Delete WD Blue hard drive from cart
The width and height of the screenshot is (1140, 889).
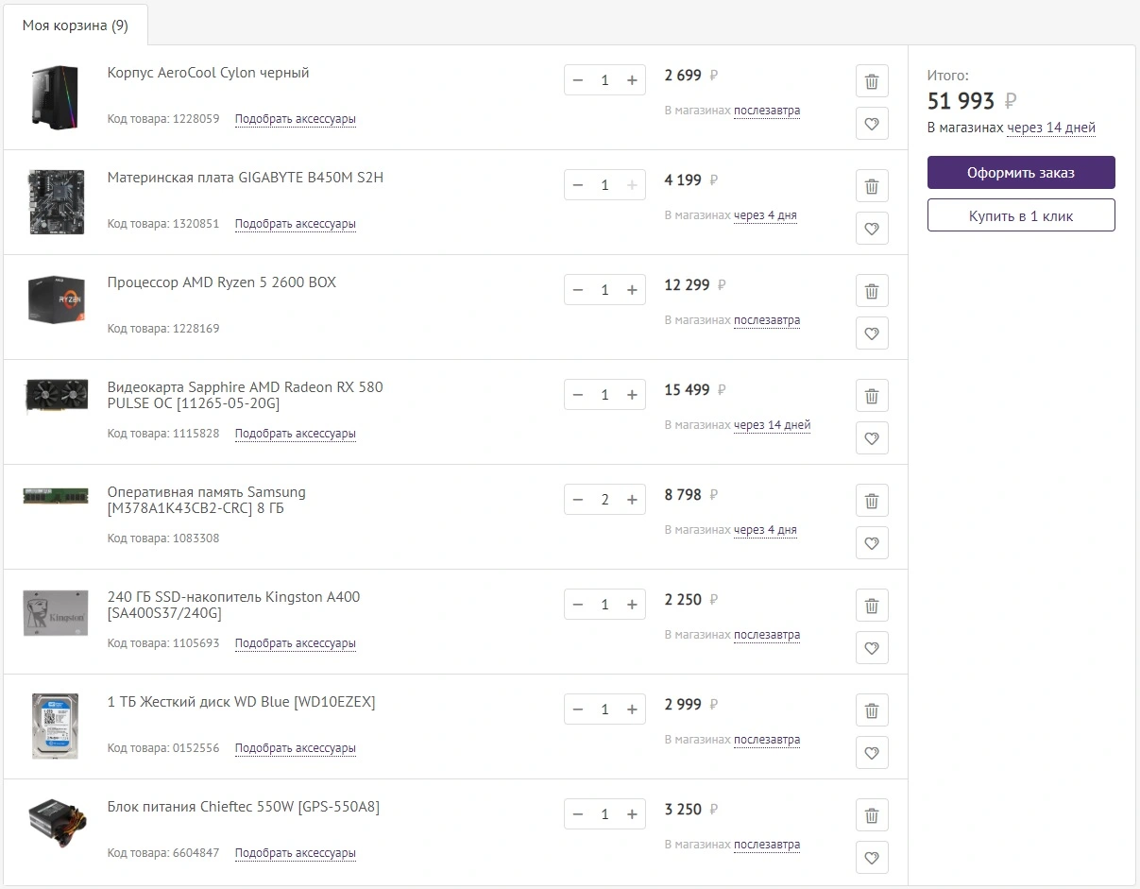click(x=872, y=710)
